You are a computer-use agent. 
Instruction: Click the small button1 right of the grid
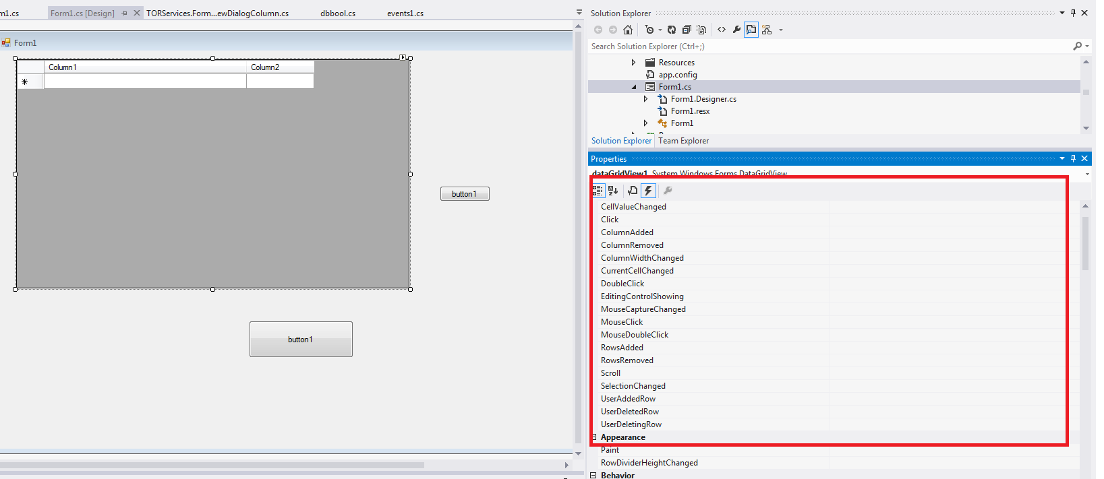click(x=465, y=194)
